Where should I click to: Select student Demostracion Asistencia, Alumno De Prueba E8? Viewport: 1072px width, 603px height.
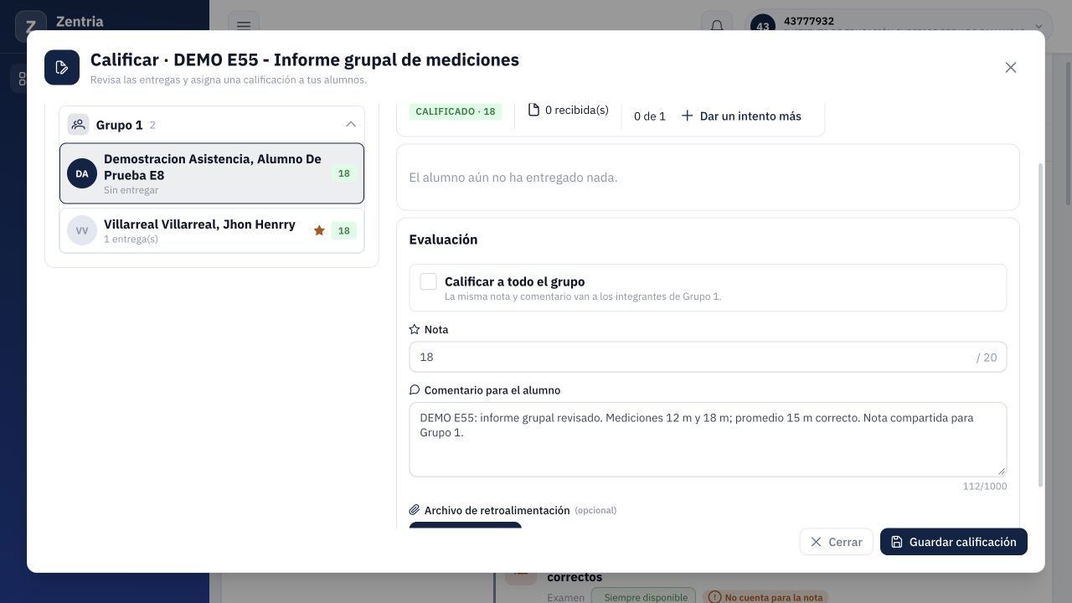coord(212,173)
